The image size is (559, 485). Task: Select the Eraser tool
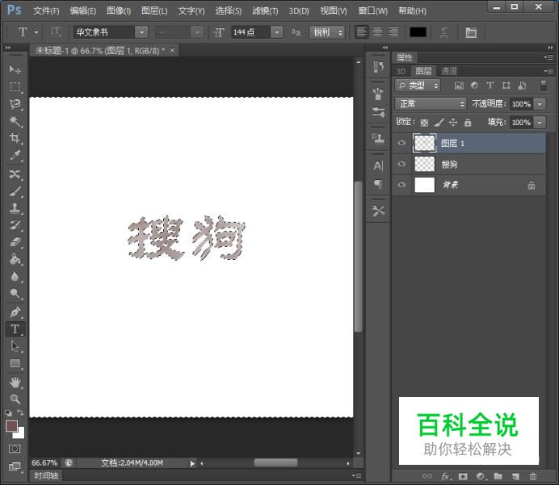pyautogui.click(x=15, y=242)
